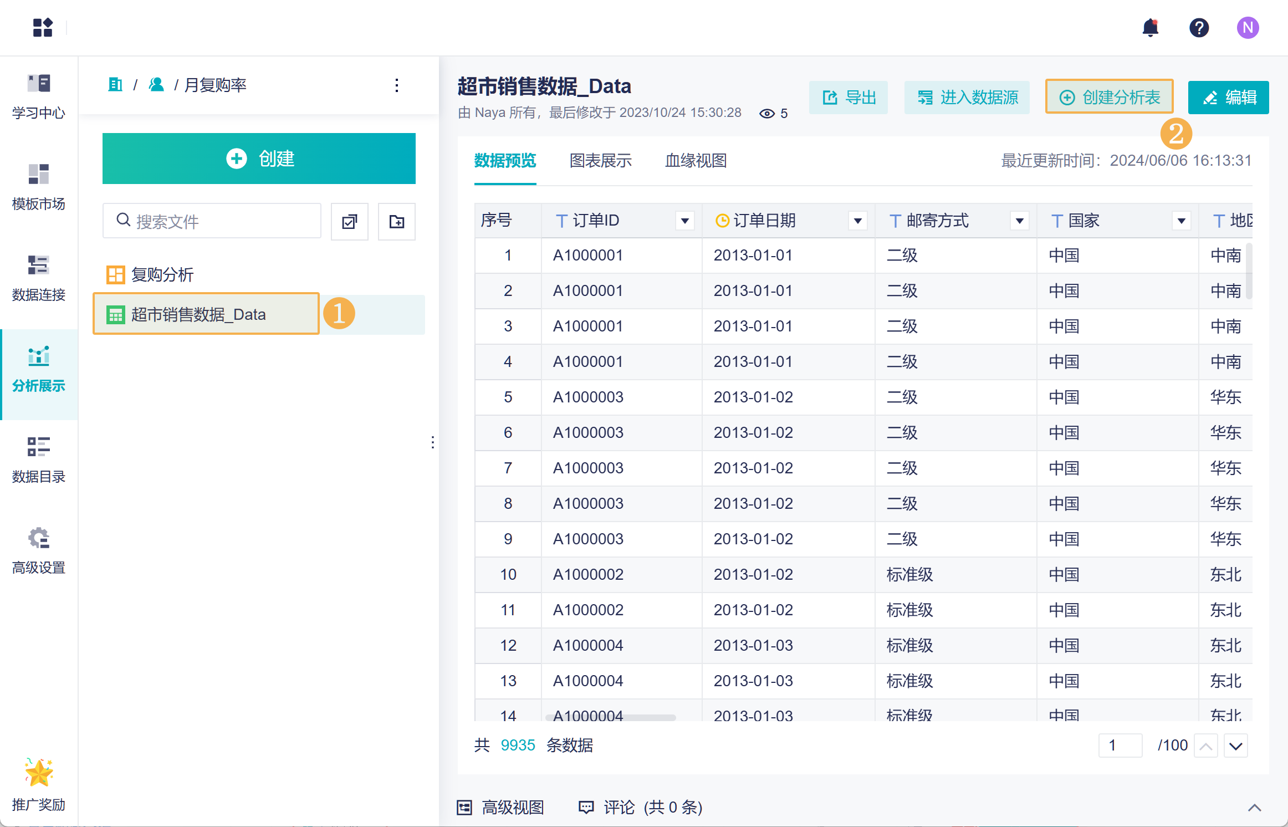Switch to 图表展示 tab
This screenshot has height=827, width=1288.
(x=601, y=161)
